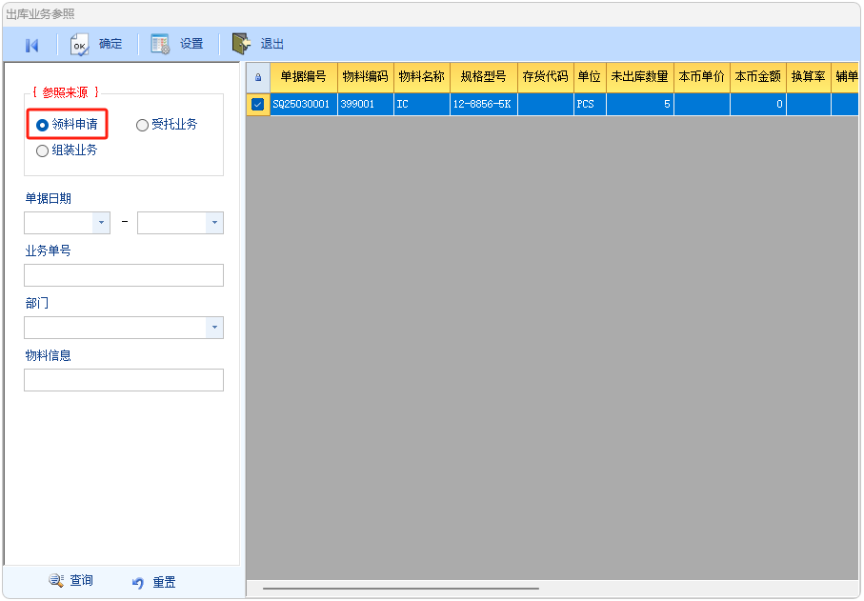This screenshot has height=601, width=864.
Task: Select quantity cell showing 5
Action: click(x=640, y=104)
